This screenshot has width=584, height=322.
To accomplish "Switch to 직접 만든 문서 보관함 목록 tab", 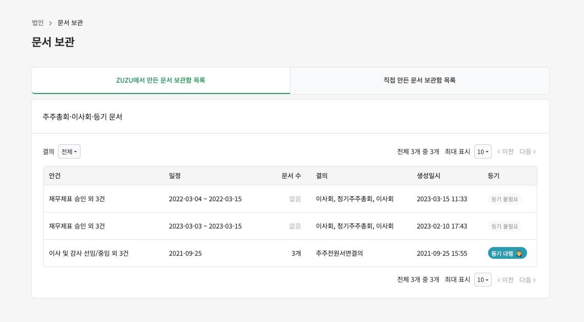I will pos(419,81).
